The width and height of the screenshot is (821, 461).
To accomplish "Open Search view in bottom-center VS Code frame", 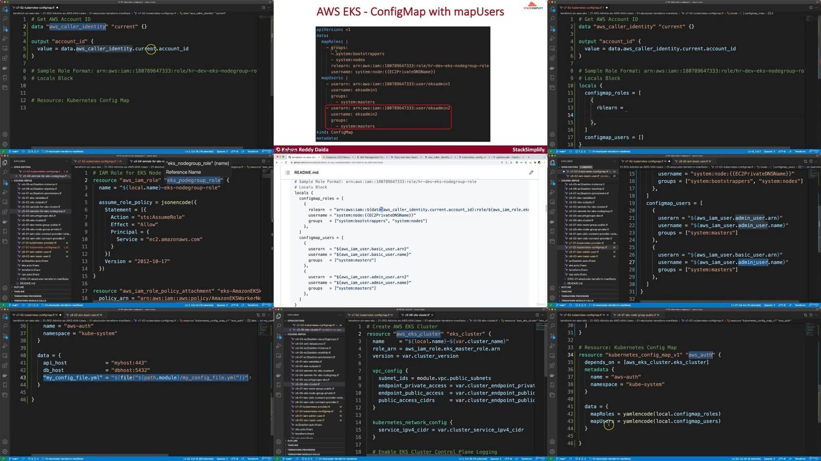I will tap(279, 326).
